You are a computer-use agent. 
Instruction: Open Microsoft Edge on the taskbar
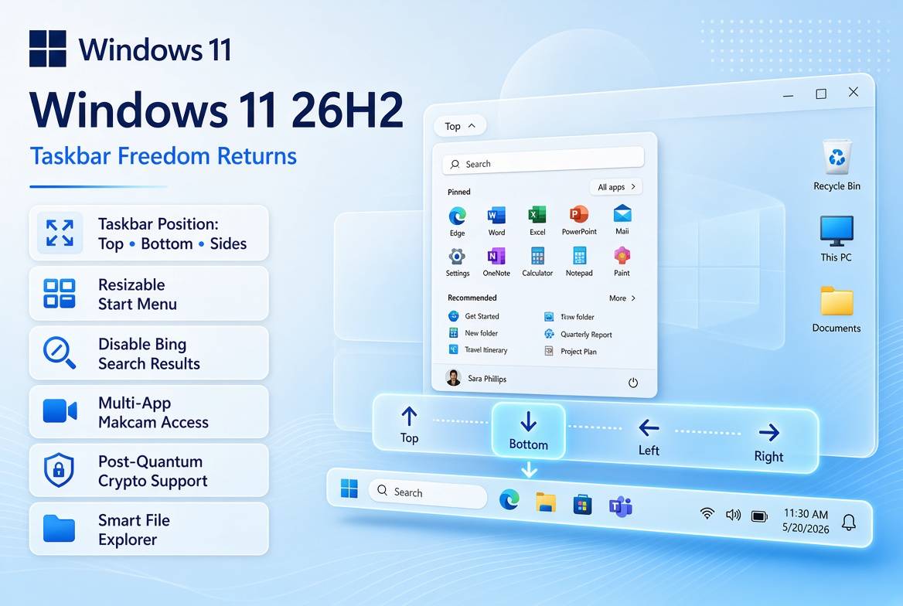pos(509,499)
